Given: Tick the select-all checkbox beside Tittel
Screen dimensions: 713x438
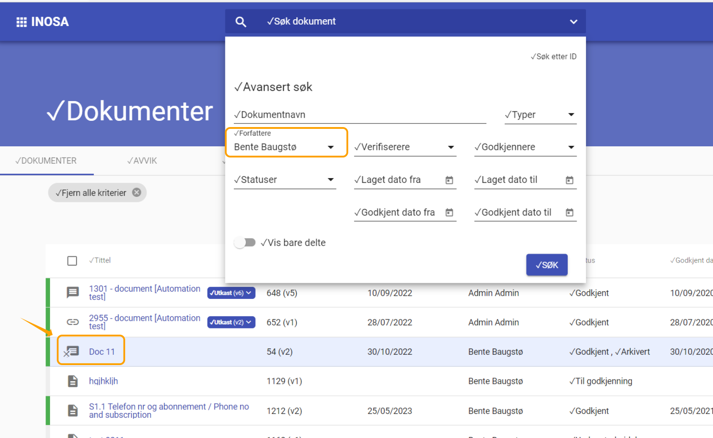Looking at the screenshot, I should 72,261.
